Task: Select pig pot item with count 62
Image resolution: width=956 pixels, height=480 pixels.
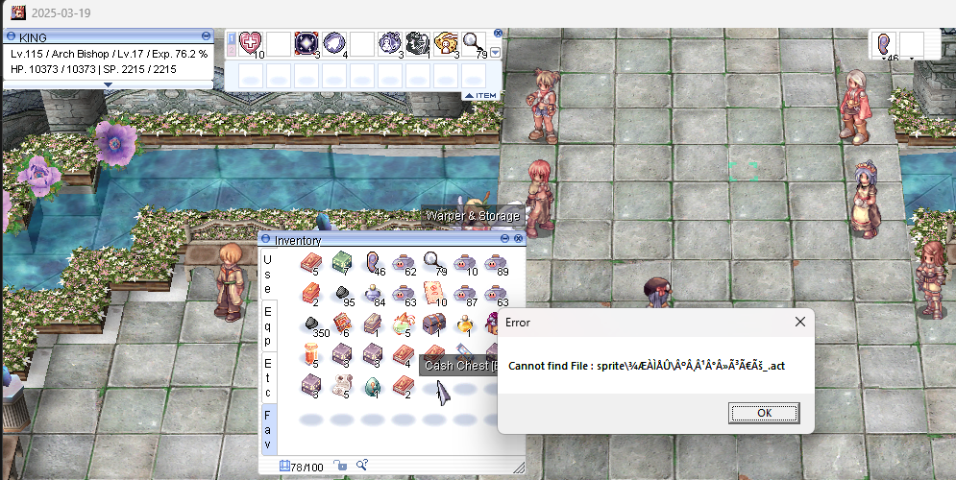Action: [x=403, y=263]
